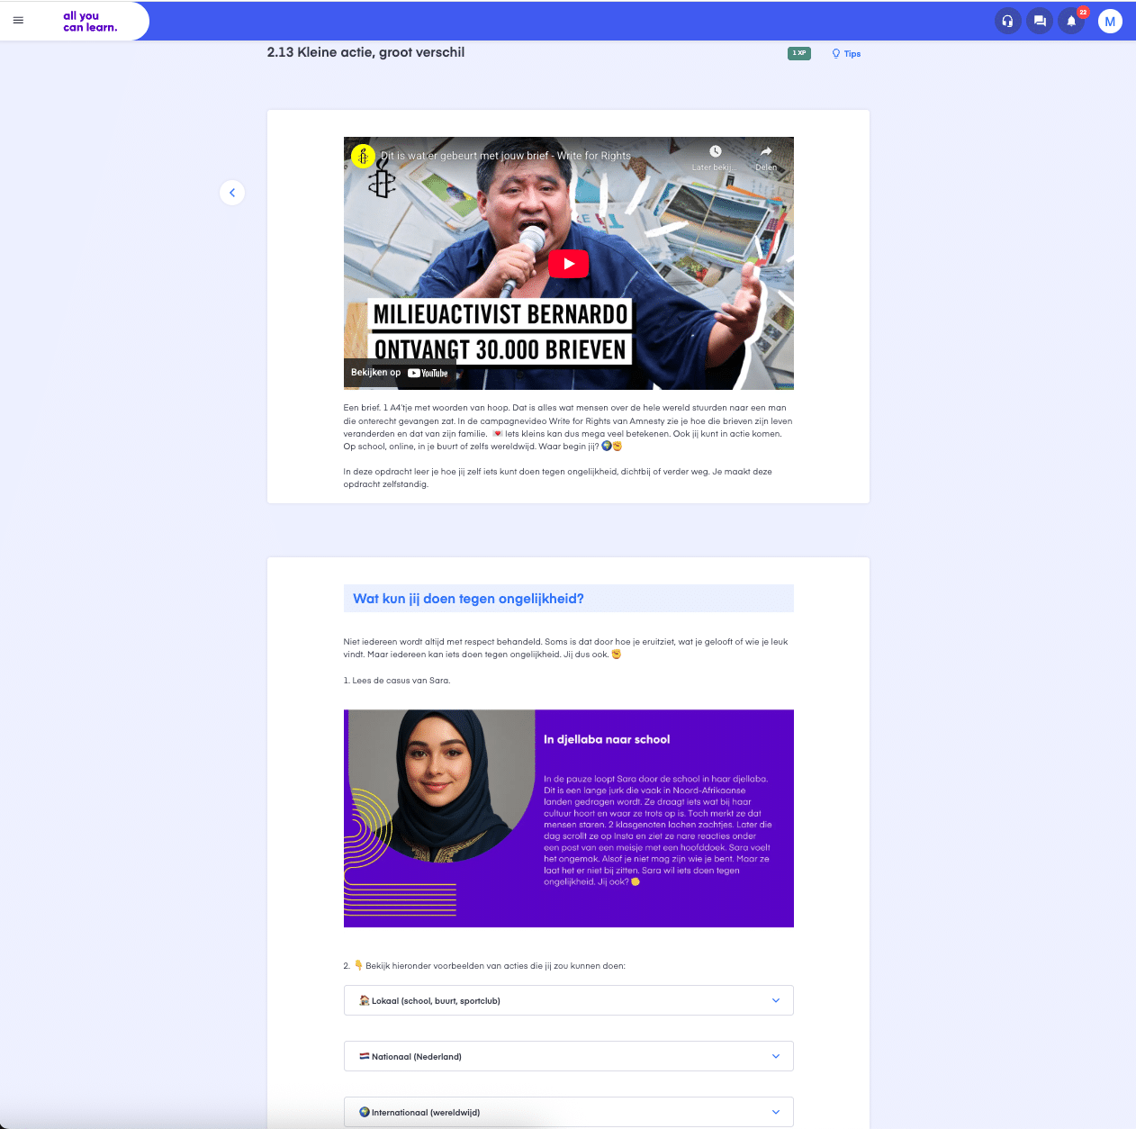The height and width of the screenshot is (1129, 1136).
Task: Click the heading Wat kun jij doen tegen ongelijkheid
Action: point(468,599)
